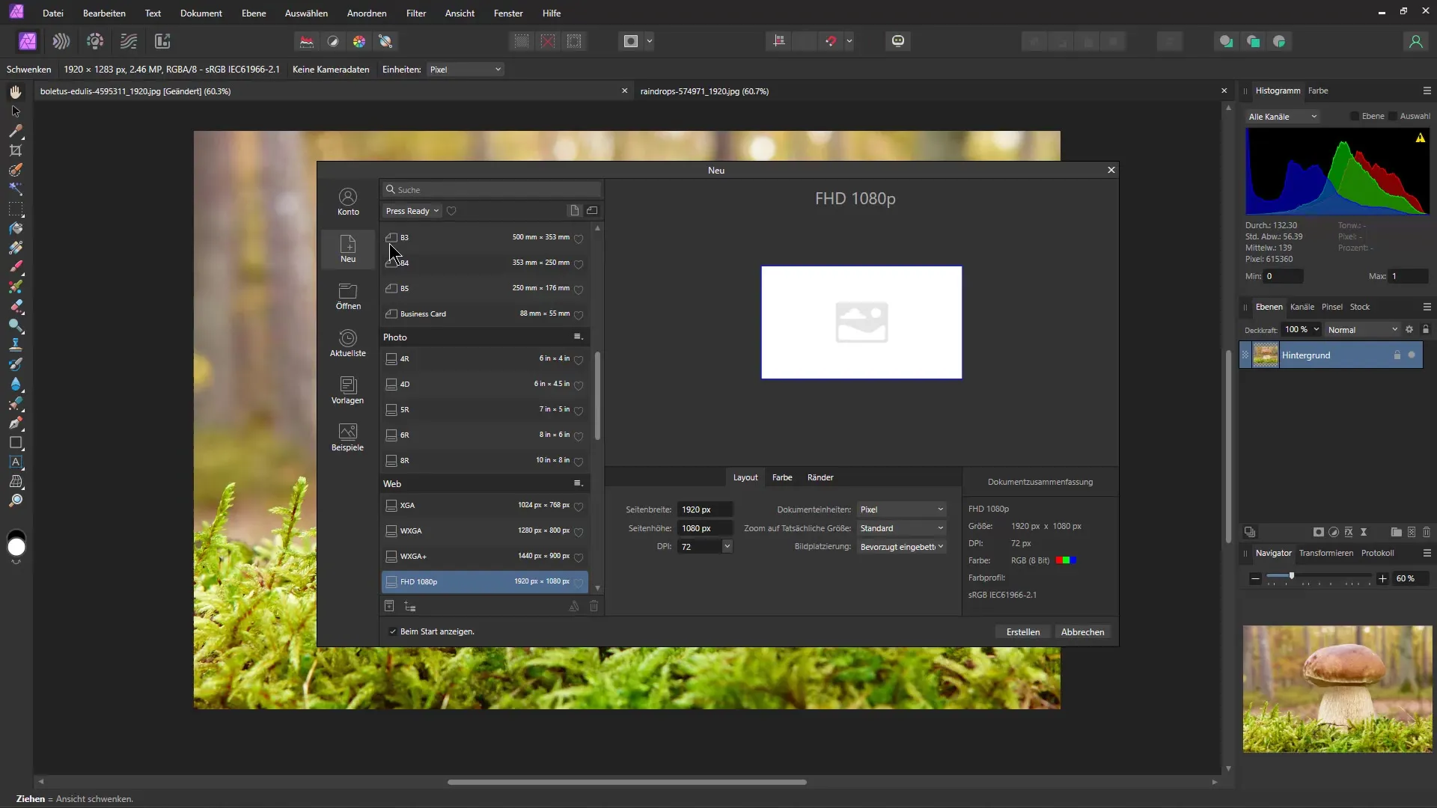Toggle favorite heart for 8R preset
Image resolution: width=1437 pixels, height=808 pixels.
pyautogui.click(x=579, y=462)
